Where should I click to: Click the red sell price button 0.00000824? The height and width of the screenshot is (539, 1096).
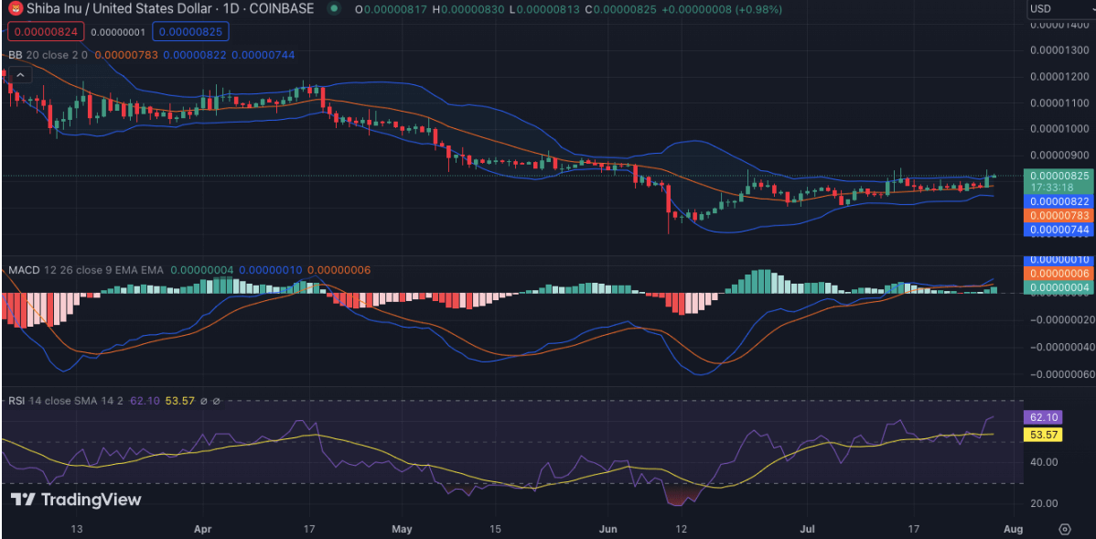click(46, 31)
